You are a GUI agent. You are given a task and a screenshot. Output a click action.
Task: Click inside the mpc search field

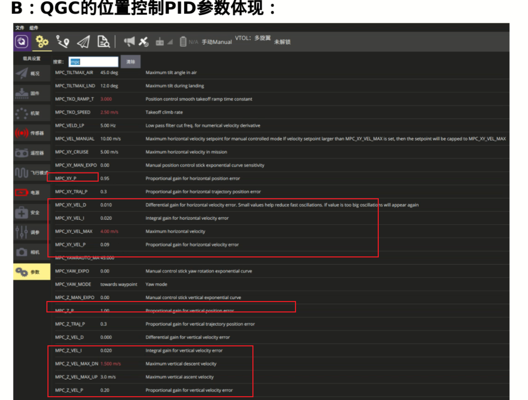(x=93, y=62)
